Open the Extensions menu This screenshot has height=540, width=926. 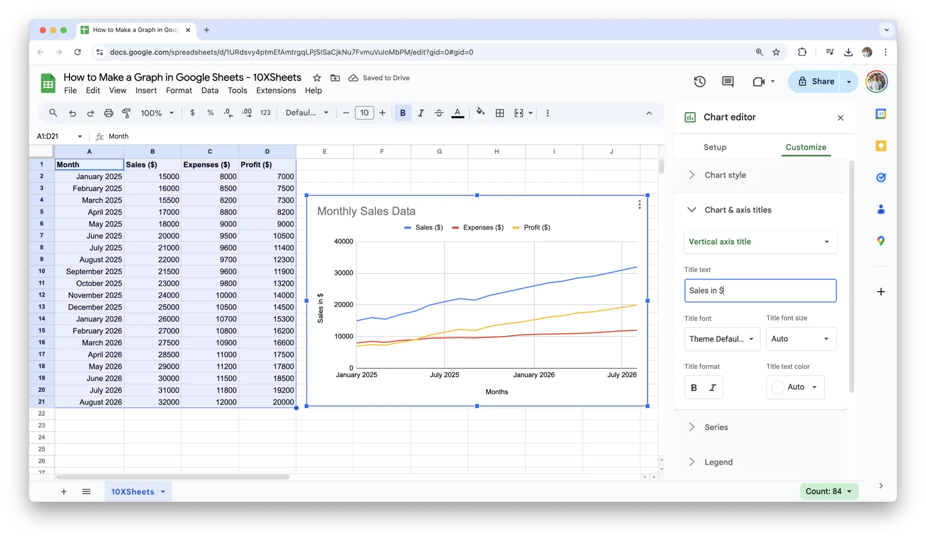tap(276, 90)
